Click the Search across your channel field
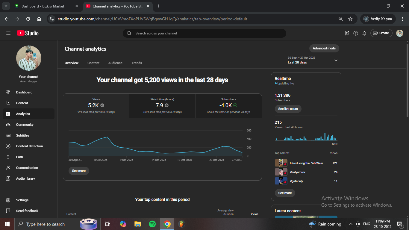This screenshot has height=230, width=409. [x=204, y=33]
